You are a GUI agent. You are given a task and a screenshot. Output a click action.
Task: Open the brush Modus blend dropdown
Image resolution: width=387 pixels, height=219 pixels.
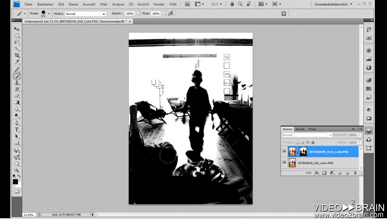(104, 14)
